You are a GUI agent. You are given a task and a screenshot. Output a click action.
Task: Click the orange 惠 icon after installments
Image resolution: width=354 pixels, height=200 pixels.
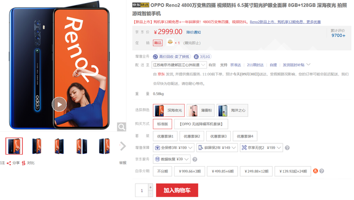pyautogui.click(x=315, y=171)
